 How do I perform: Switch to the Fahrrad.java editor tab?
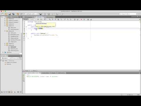(50, 17)
